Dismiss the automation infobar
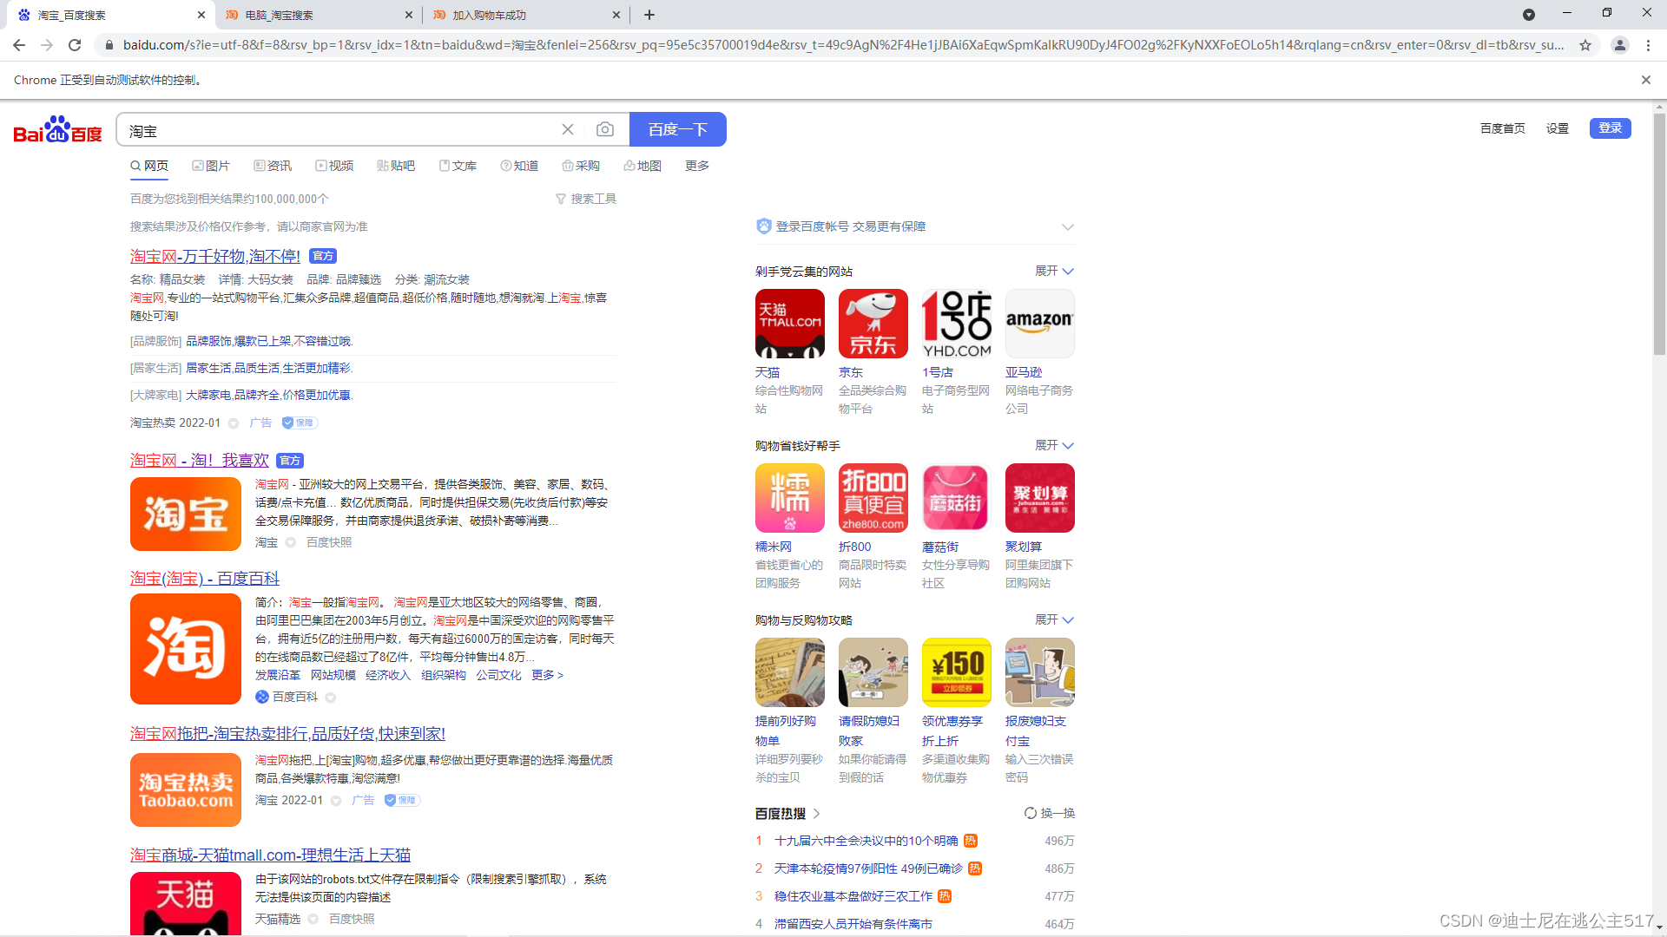Viewport: 1667px width, 937px height. coord(1645,80)
